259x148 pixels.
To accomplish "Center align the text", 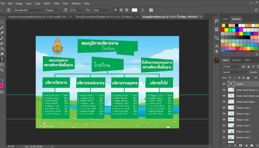I will [x=122, y=10].
